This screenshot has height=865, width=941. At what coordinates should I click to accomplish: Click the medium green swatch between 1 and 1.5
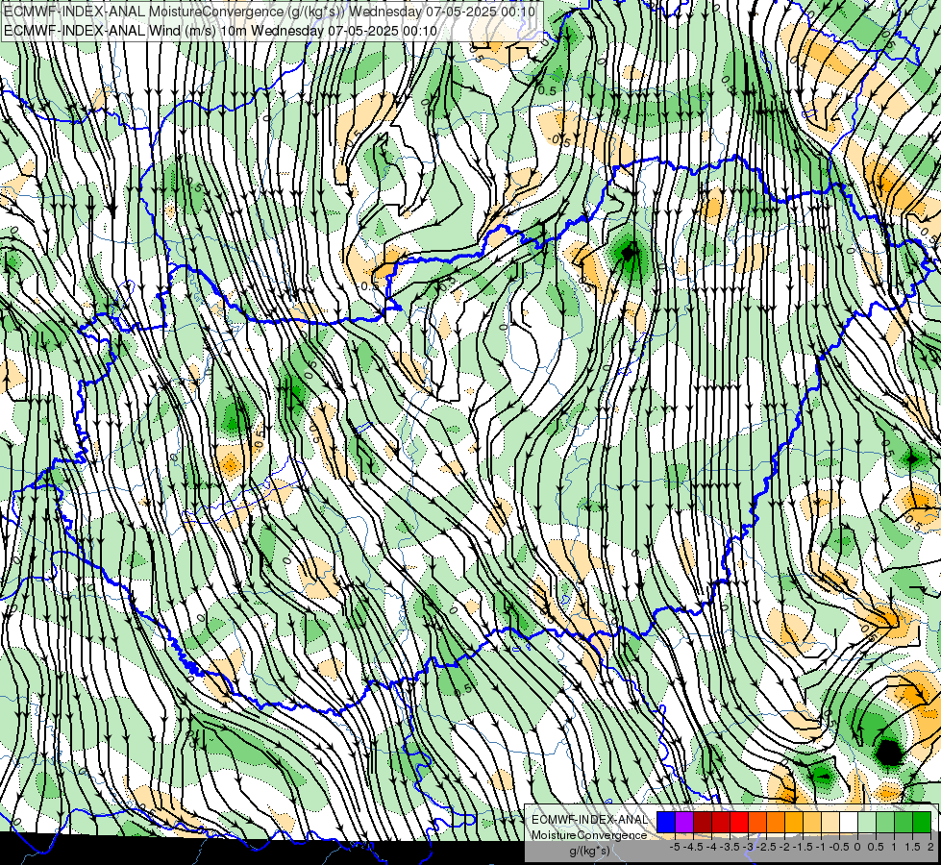tap(904, 822)
